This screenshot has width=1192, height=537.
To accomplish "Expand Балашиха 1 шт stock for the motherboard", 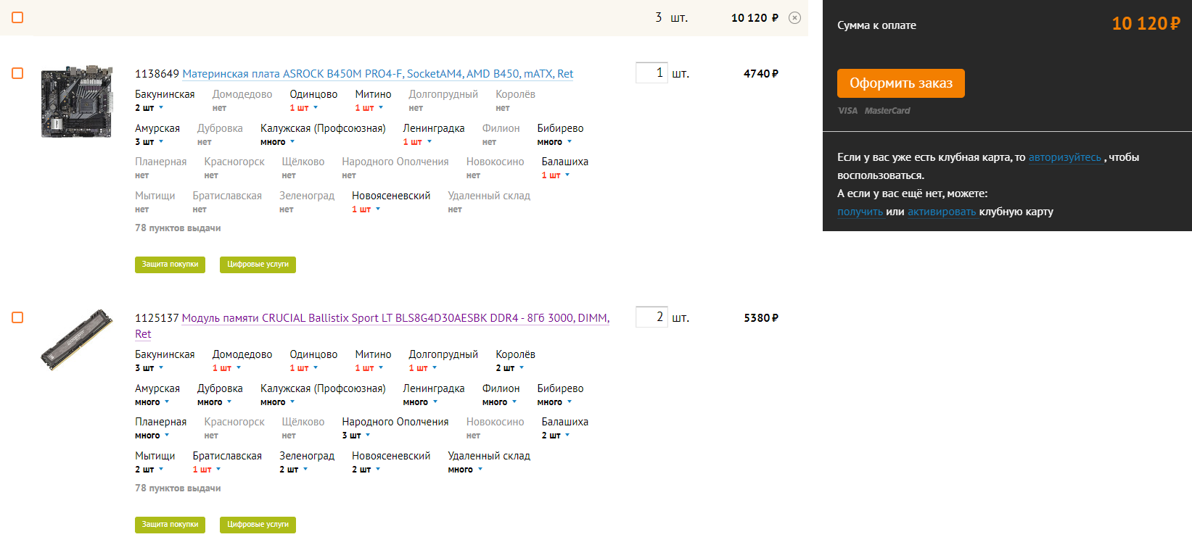I will (x=556, y=175).
